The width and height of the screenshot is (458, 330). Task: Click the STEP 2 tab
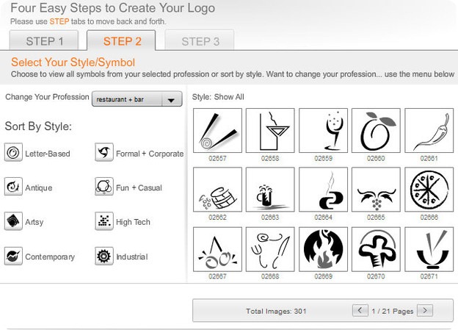(x=122, y=41)
